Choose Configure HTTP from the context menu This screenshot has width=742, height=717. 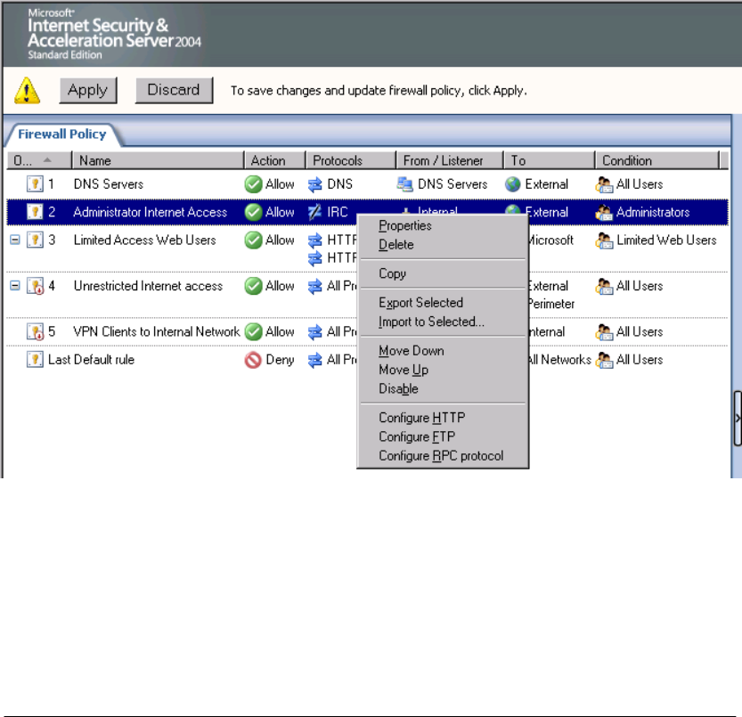(421, 418)
